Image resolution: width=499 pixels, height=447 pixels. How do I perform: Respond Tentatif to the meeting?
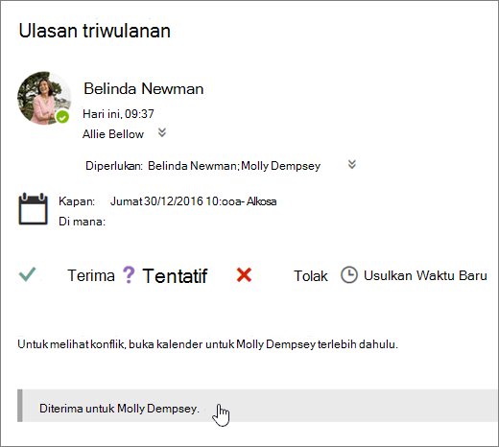[x=175, y=276]
